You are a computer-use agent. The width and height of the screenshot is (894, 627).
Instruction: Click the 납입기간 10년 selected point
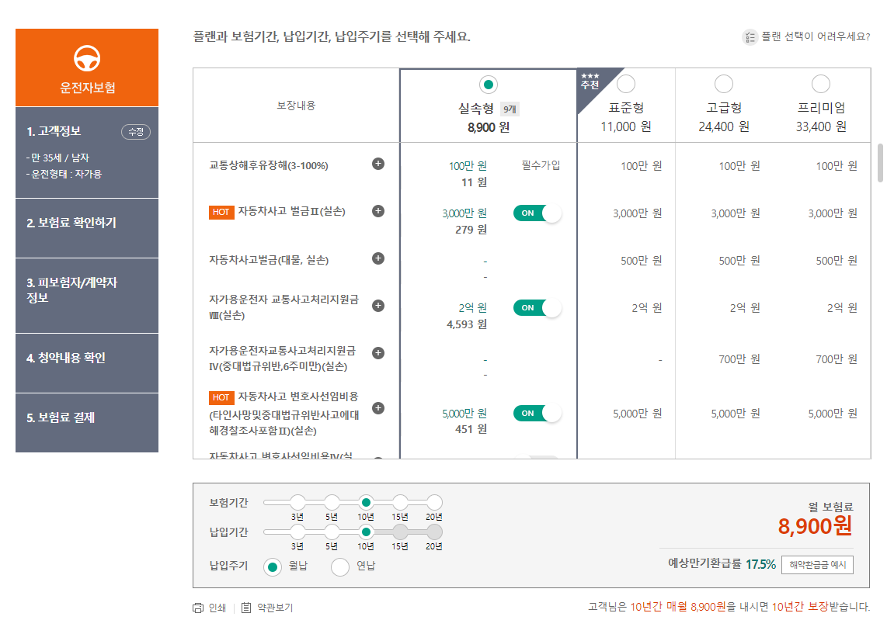pos(366,532)
